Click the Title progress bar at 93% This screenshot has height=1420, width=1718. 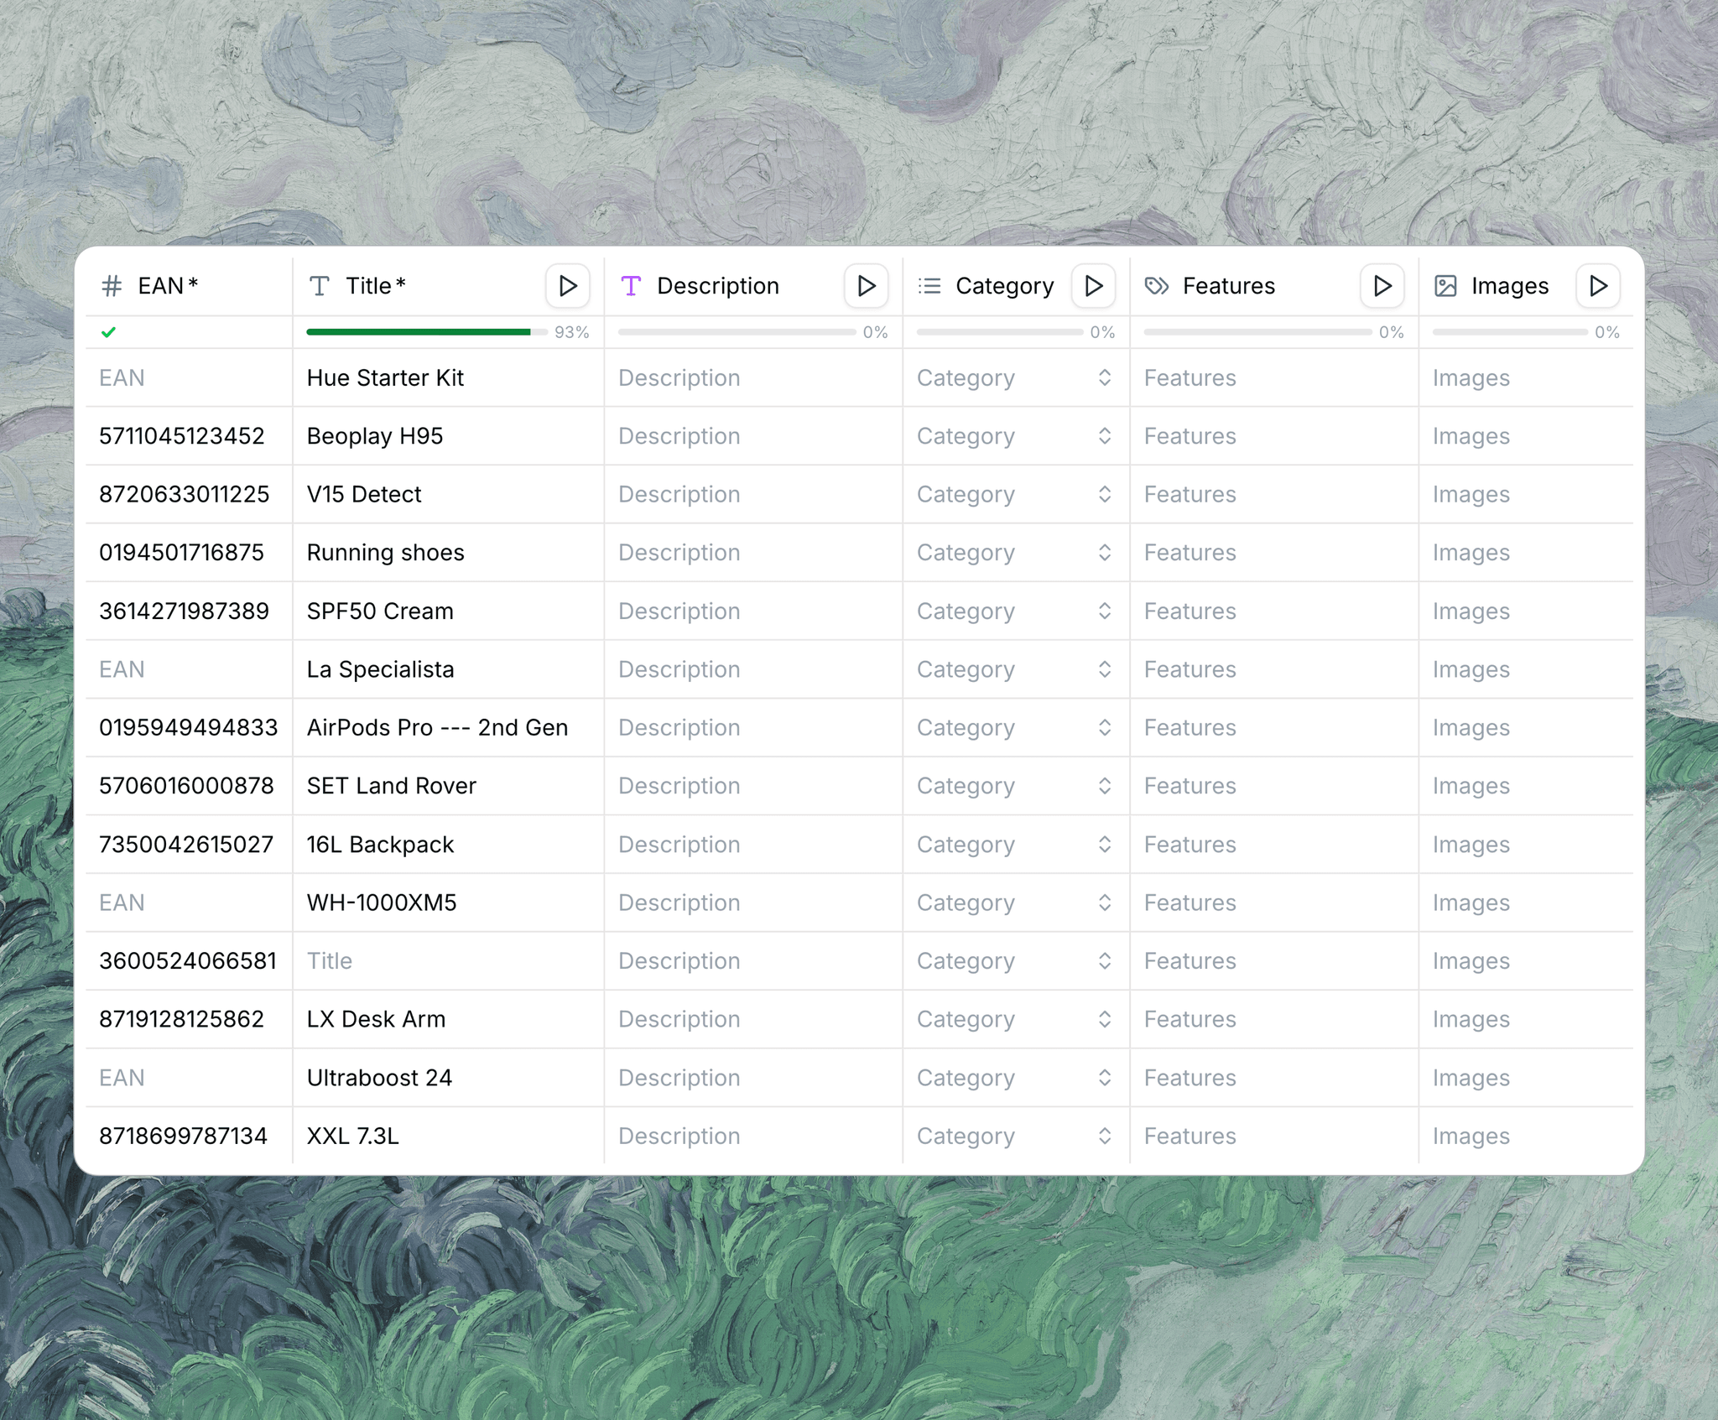pos(419,332)
